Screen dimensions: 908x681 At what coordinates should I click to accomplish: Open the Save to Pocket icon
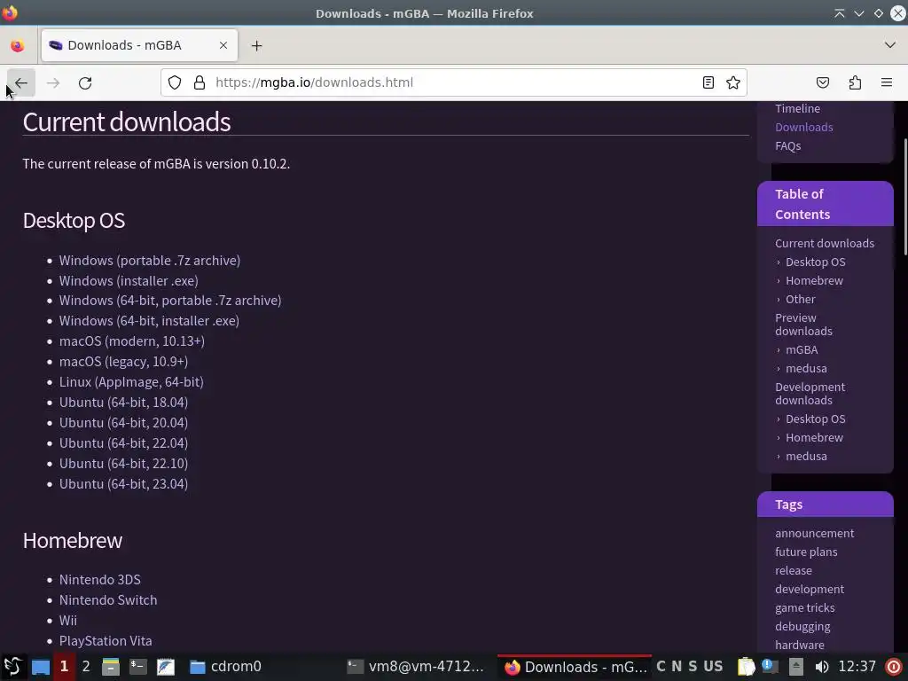(822, 82)
